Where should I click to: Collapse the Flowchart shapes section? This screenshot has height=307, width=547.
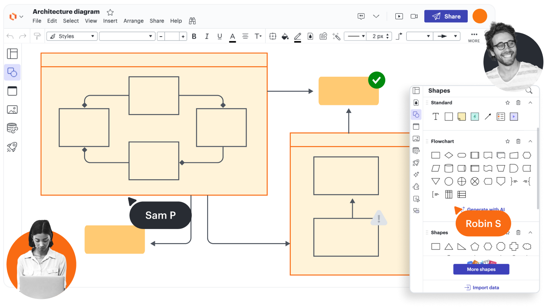[530, 141]
